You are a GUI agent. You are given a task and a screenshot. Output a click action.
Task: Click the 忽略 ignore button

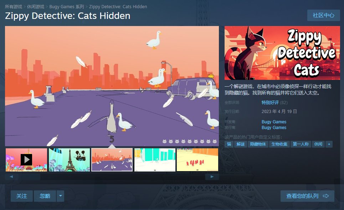tap(45, 196)
